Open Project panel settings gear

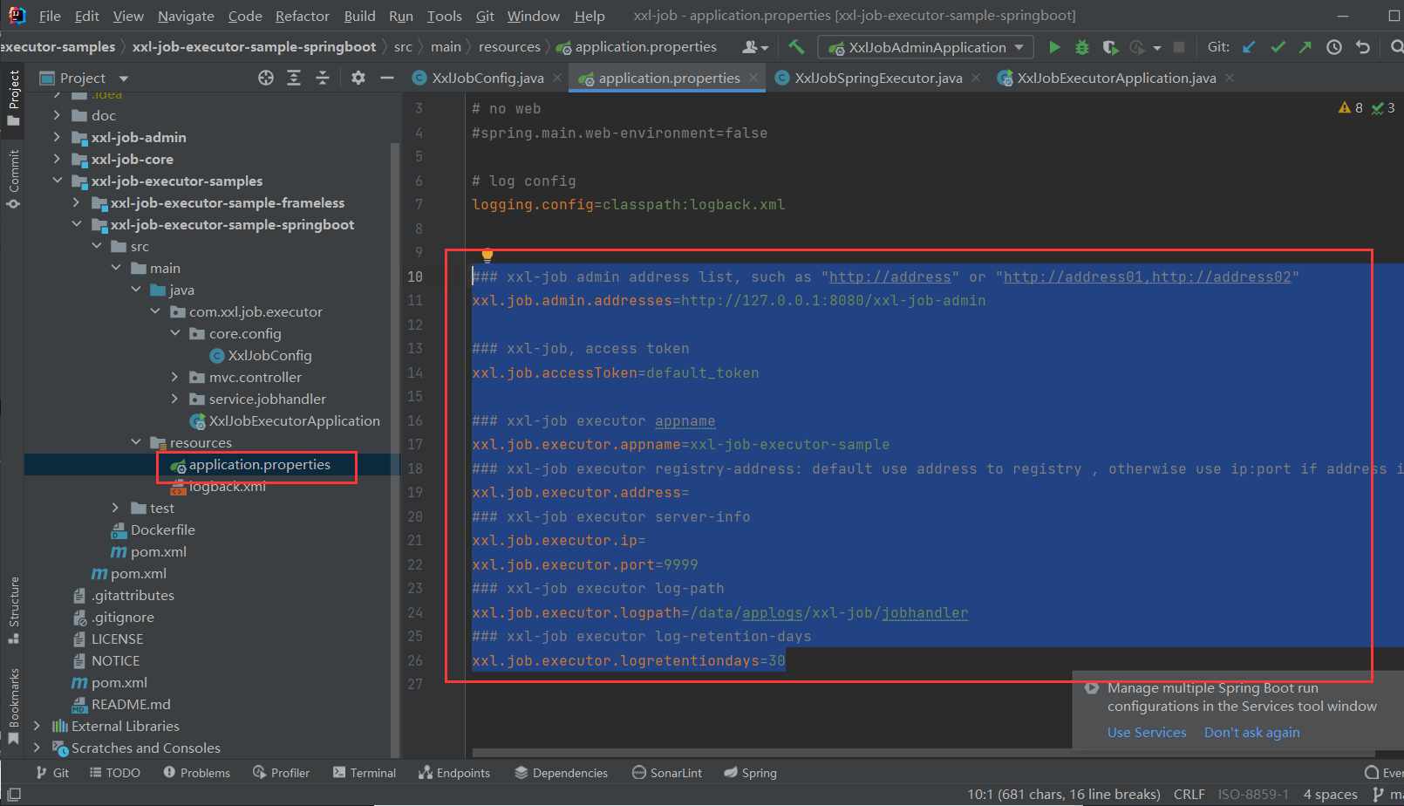[x=358, y=78]
